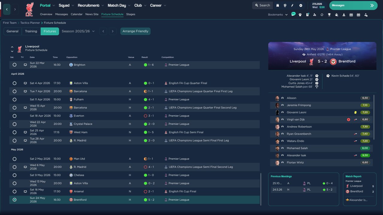Image resolution: width=383 pixels, height=215 pixels.
Task: Click the green Messages continue button
Action: tap(353, 5)
